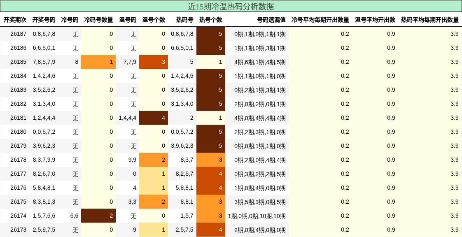Click cold number 8 in row 26185

point(77,62)
